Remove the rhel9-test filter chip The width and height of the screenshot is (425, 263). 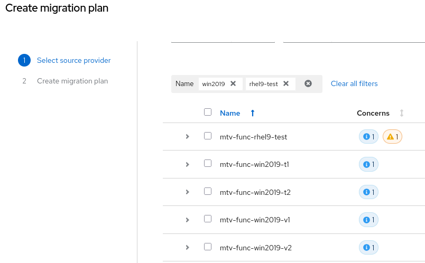click(286, 83)
